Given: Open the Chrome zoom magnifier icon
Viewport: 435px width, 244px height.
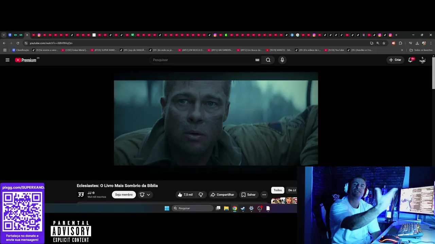Looking at the screenshot, I should coord(378,43).
